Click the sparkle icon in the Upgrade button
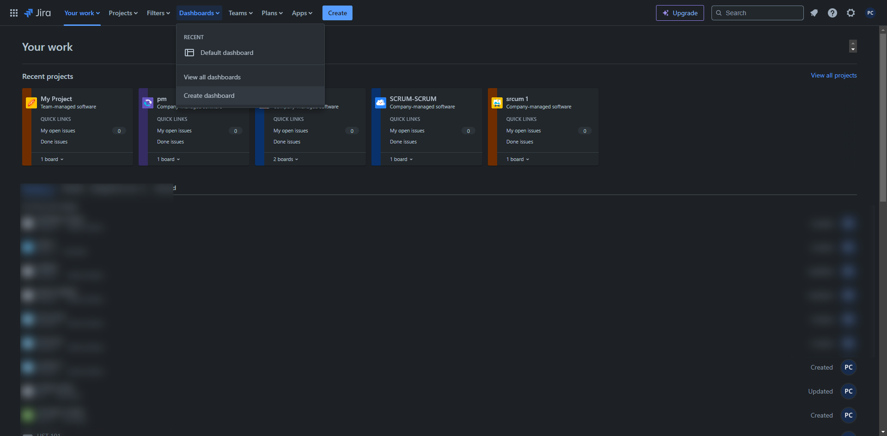The width and height of the screenshot is (887, 436). 666,13
